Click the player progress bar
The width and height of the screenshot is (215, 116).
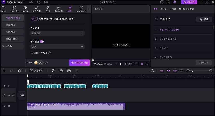(x=121, y=60)
